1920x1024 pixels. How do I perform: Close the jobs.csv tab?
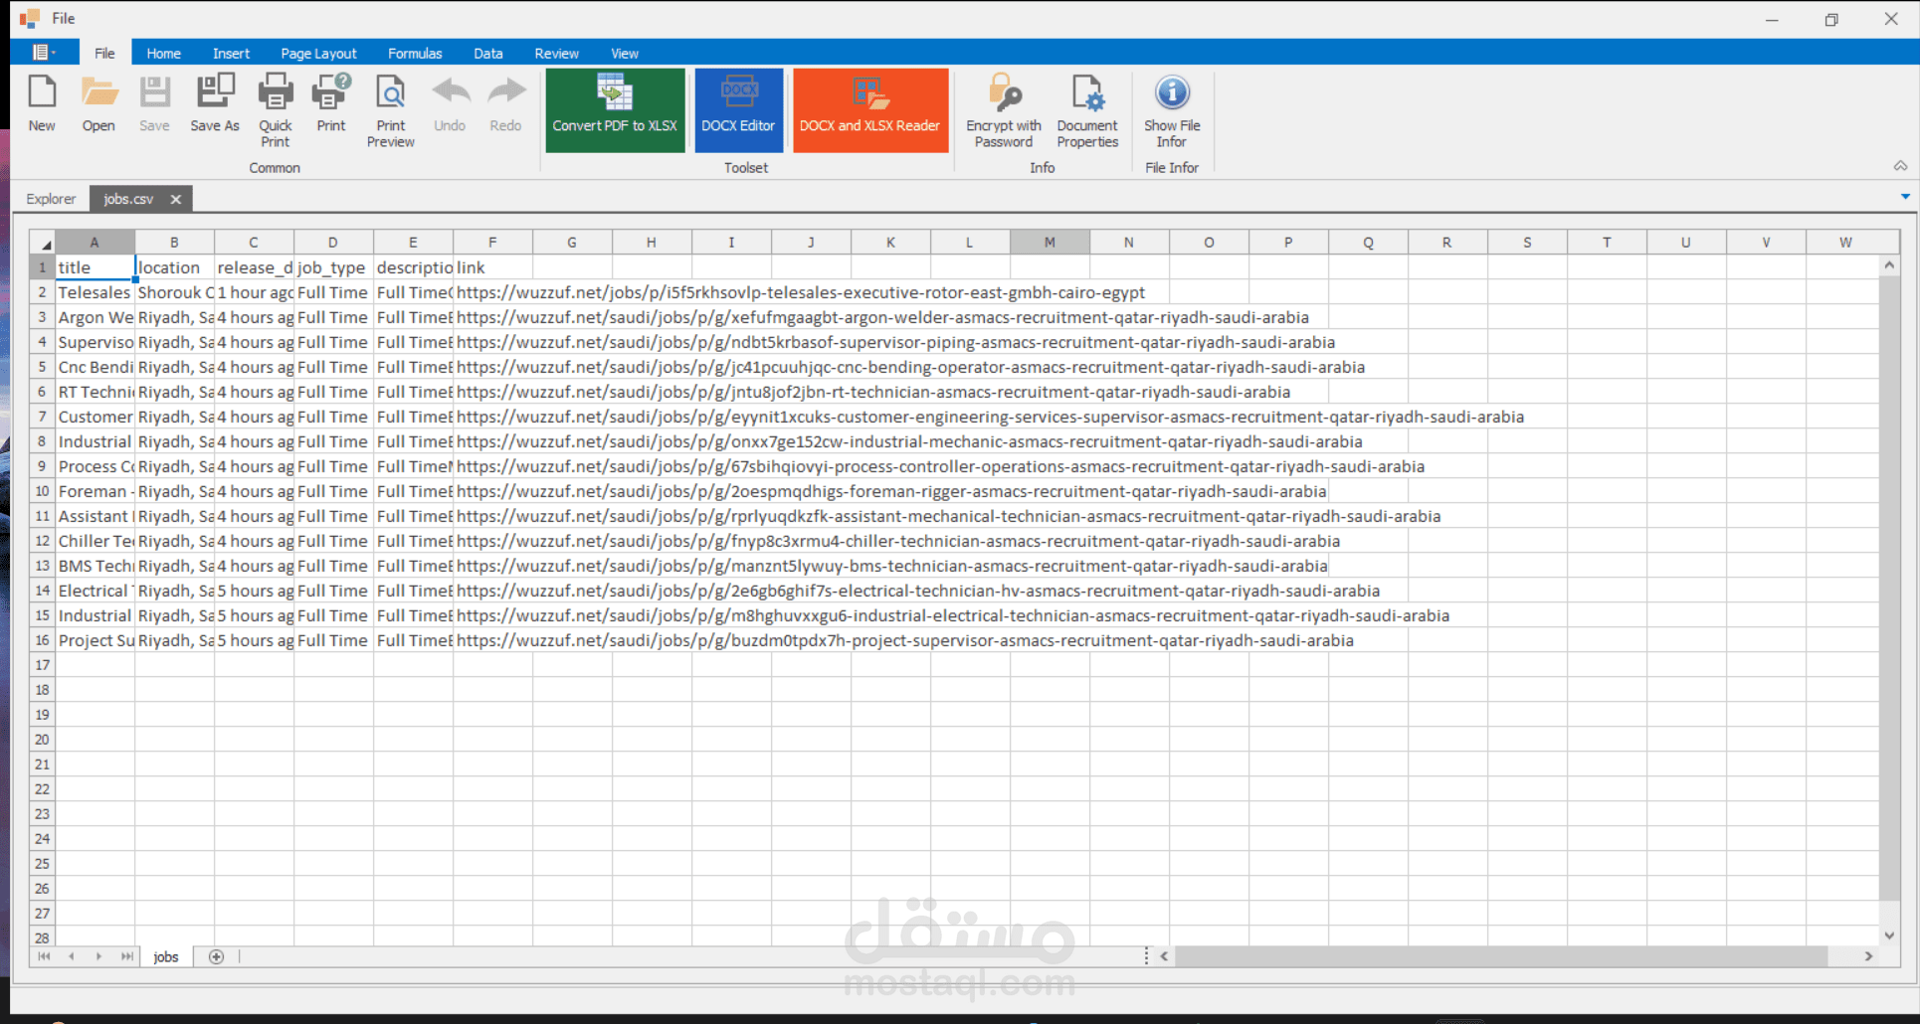[176, 199]
